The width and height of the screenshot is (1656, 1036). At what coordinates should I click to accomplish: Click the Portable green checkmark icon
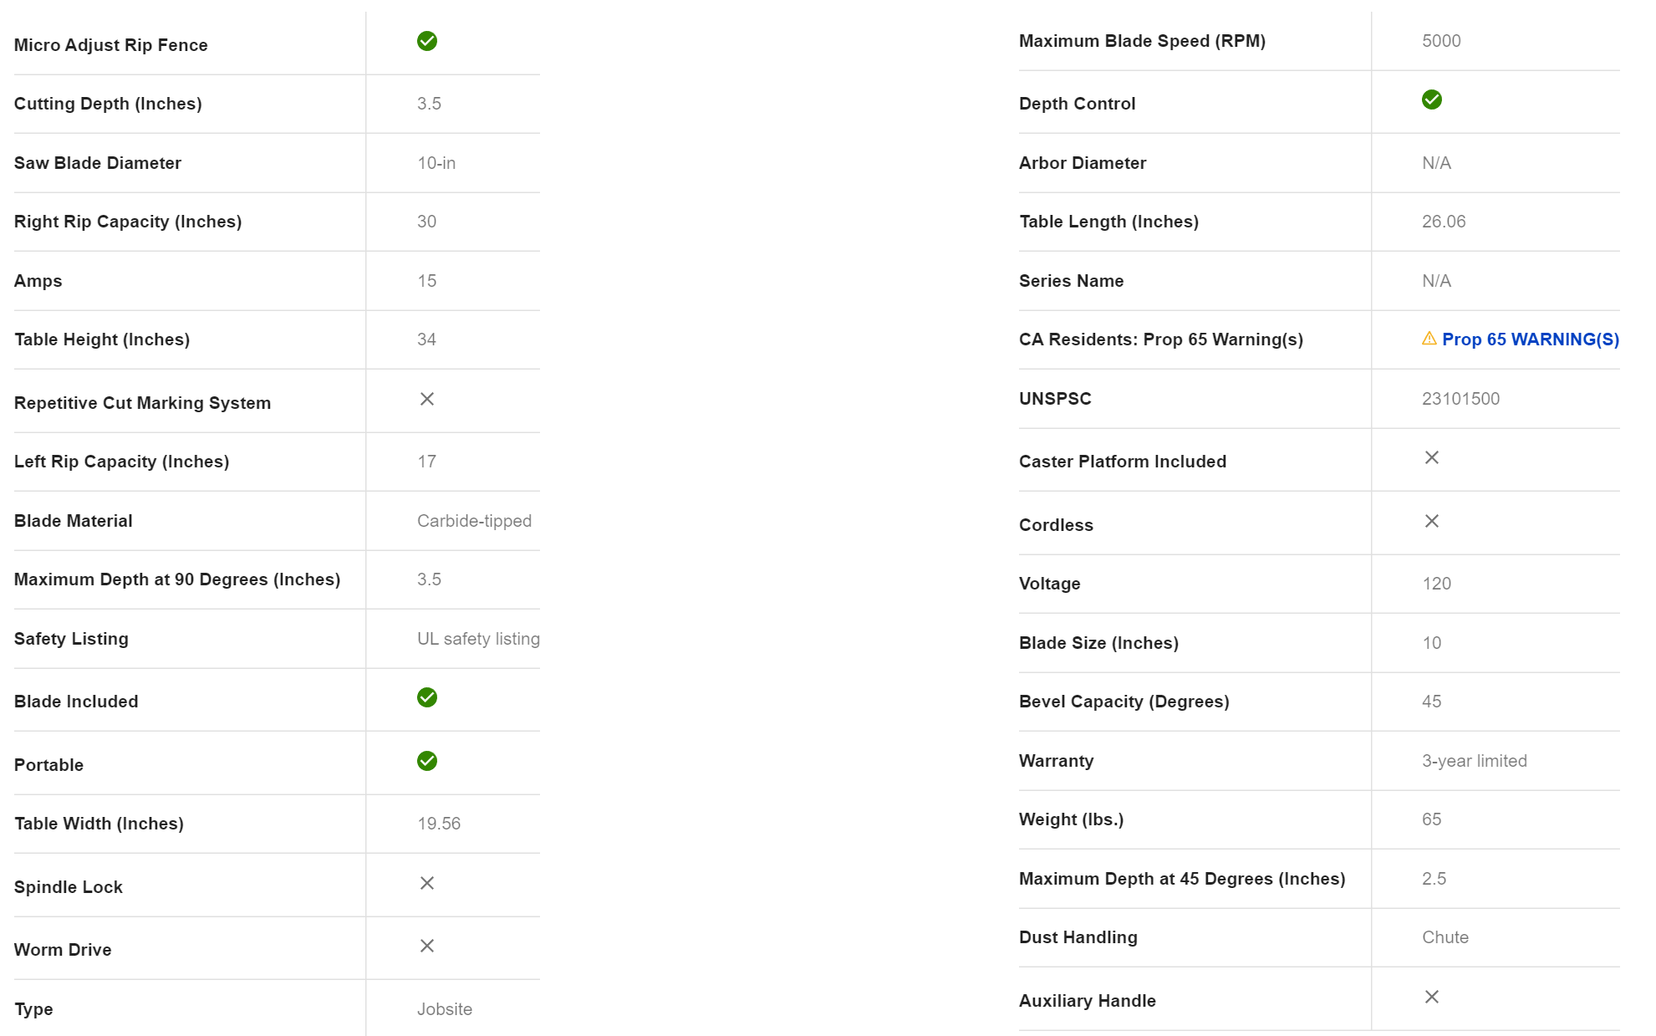click(427, 761)
